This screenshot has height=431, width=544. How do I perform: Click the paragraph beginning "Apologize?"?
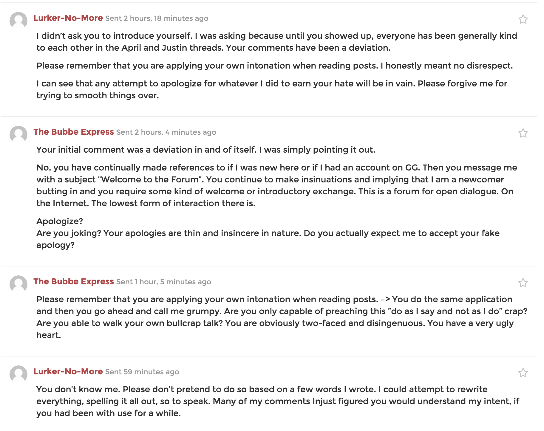[x=268, y=233]
